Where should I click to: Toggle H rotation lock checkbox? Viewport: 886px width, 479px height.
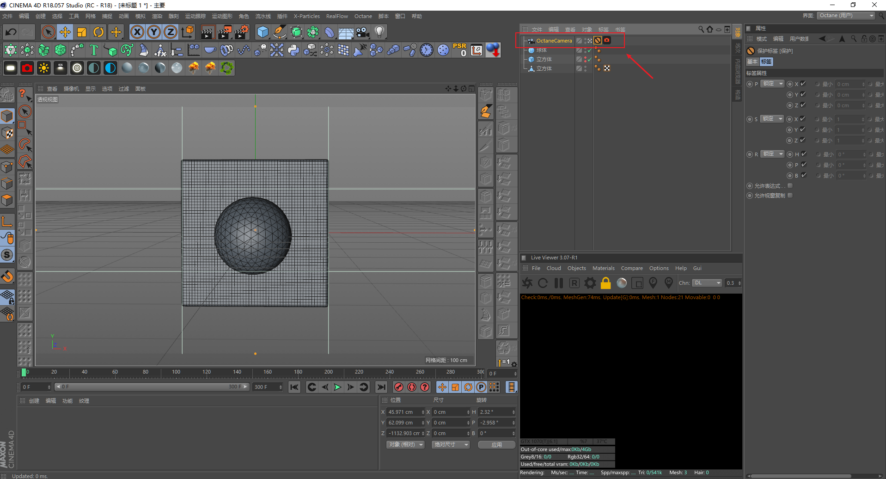[x=804, y=154]
